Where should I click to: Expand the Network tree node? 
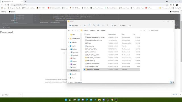[x=68, y=74]
